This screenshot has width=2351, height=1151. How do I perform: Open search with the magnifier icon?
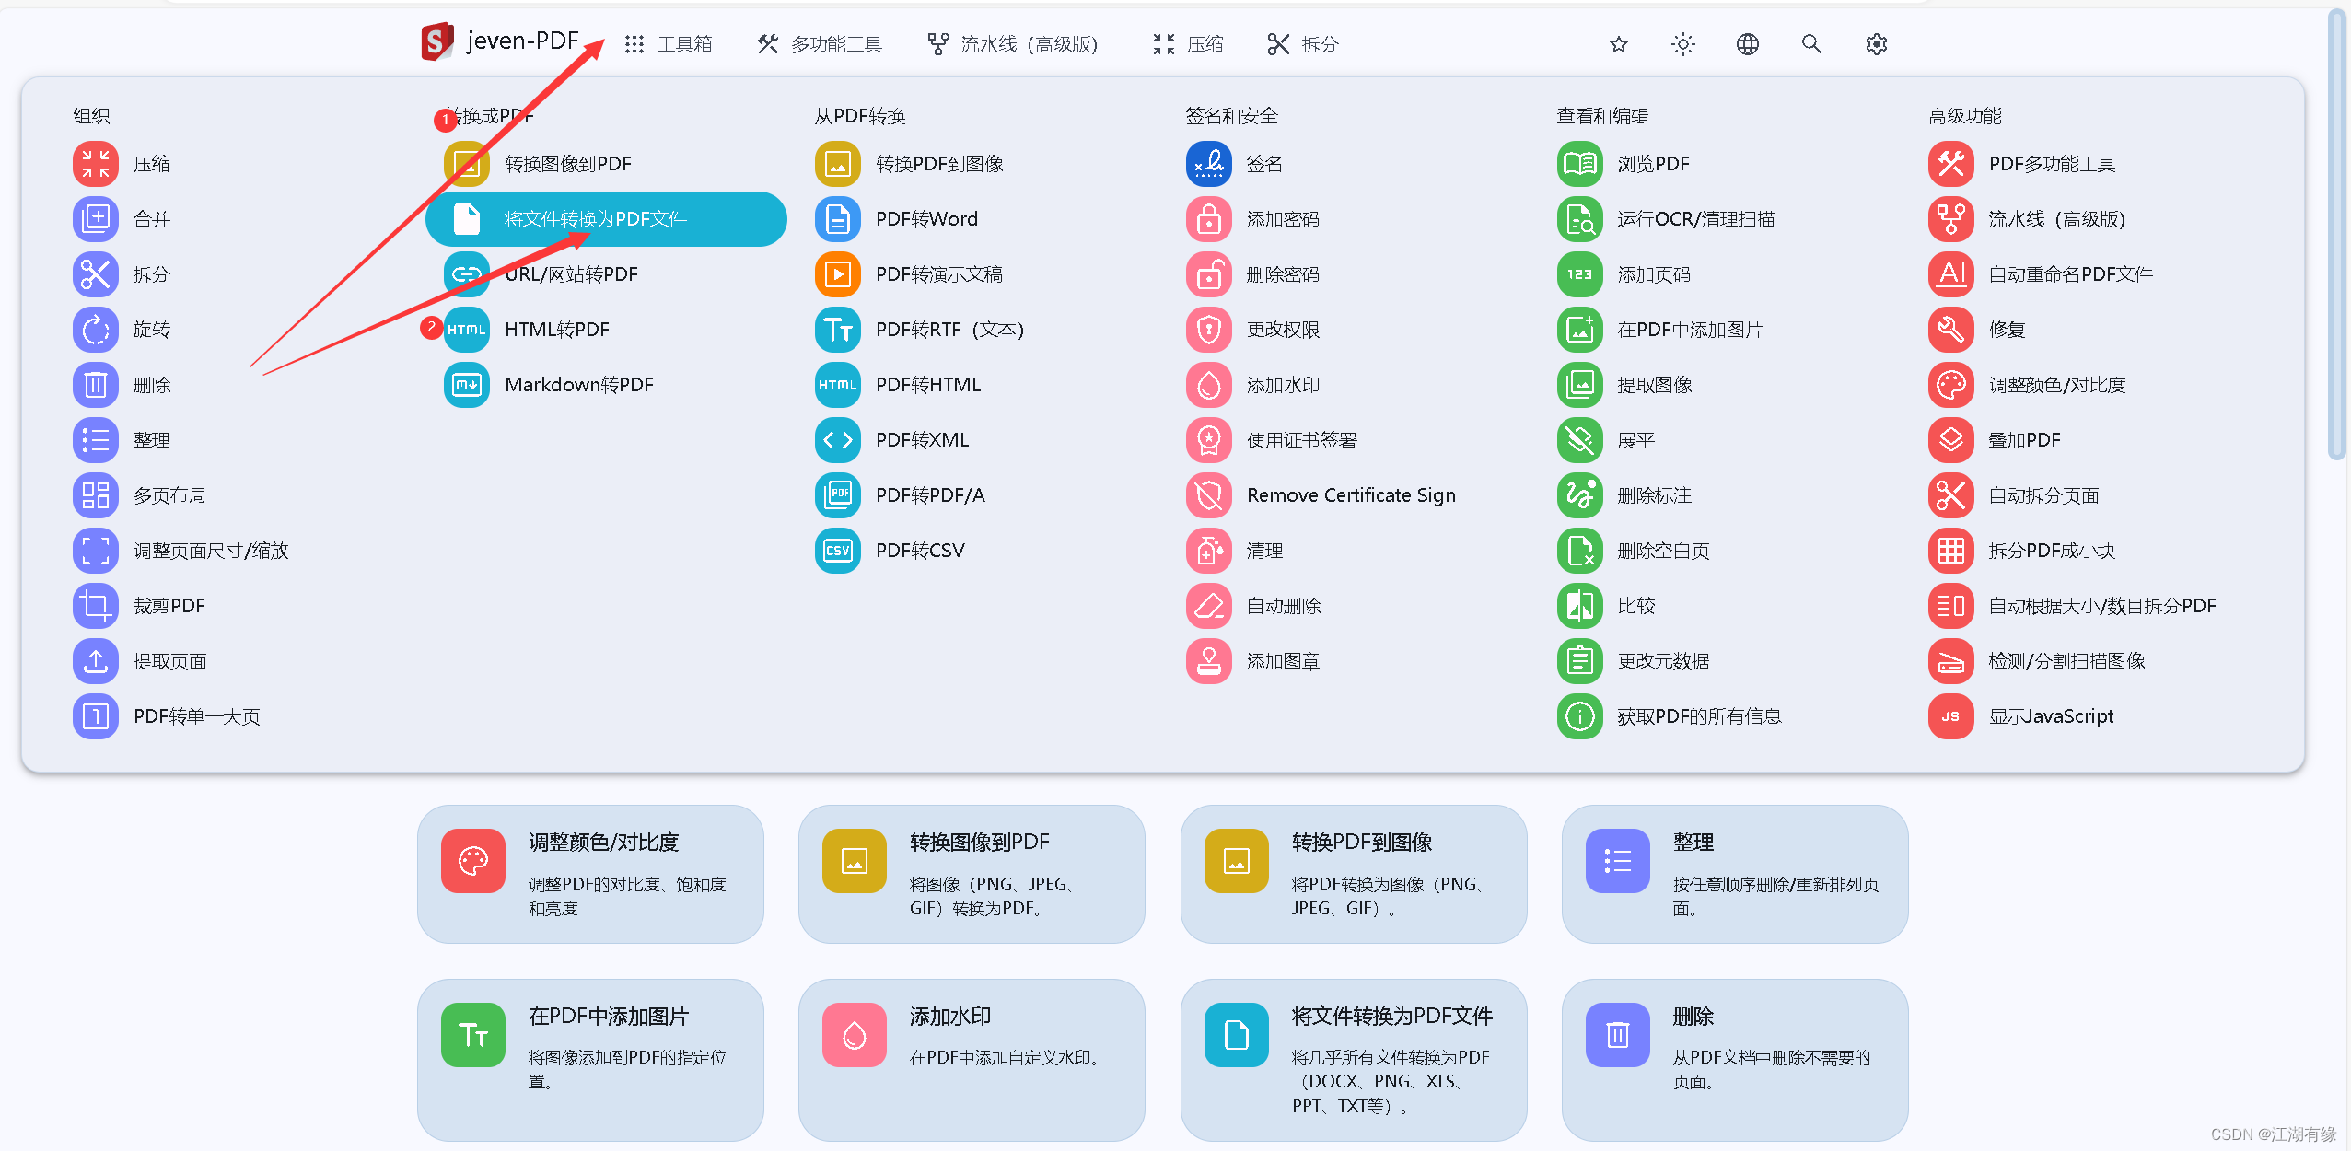pos(1810,43)
